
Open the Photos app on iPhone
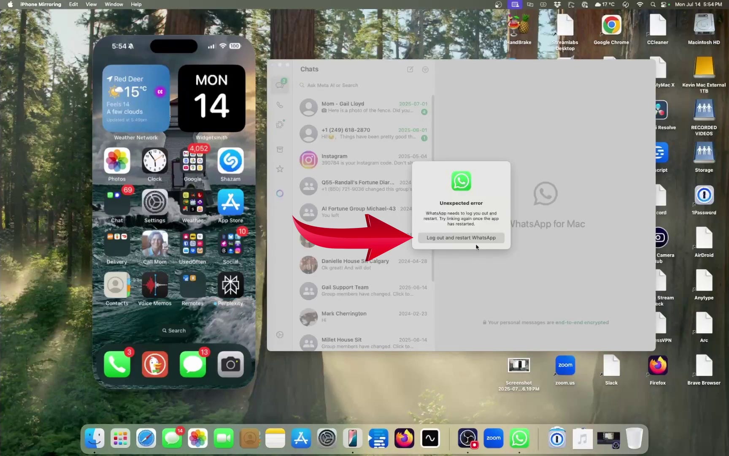click(117, 161)
